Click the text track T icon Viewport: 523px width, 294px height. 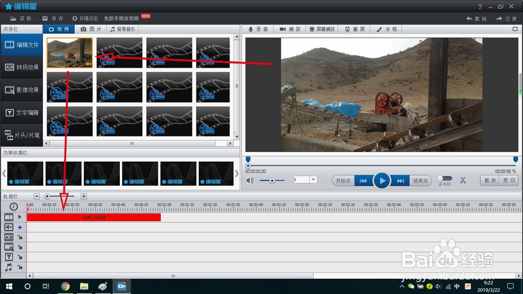pos(9,257)
